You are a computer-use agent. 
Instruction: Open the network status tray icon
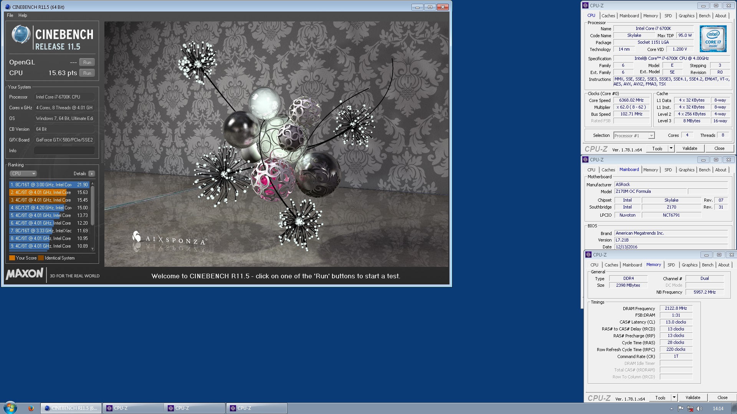coord(690,409)
